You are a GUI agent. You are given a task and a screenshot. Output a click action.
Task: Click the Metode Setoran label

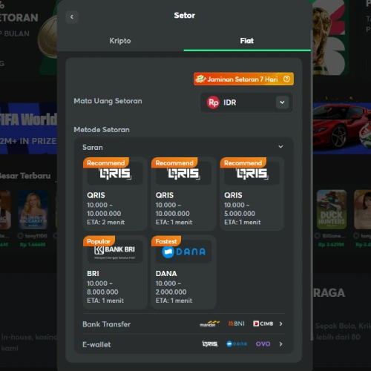point(102,130)
